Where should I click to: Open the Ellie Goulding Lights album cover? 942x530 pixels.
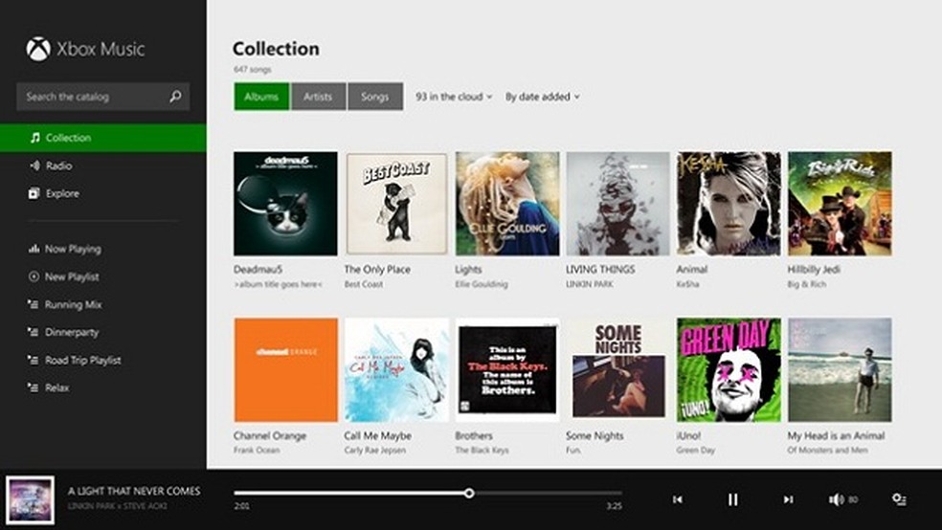(507, 204)
